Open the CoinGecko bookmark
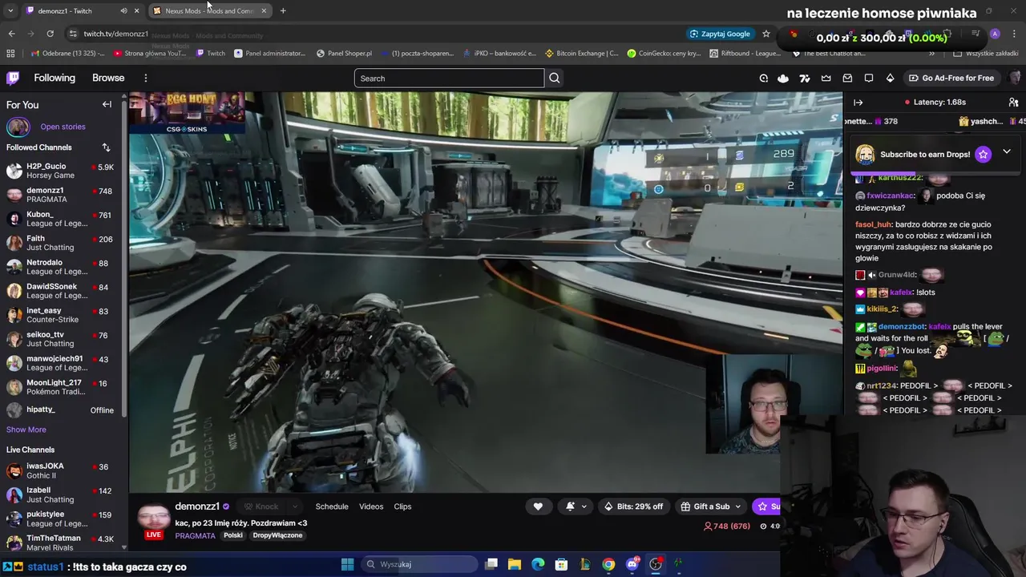This screenshot has height=577, width=1026. click(x=664, y=54)
